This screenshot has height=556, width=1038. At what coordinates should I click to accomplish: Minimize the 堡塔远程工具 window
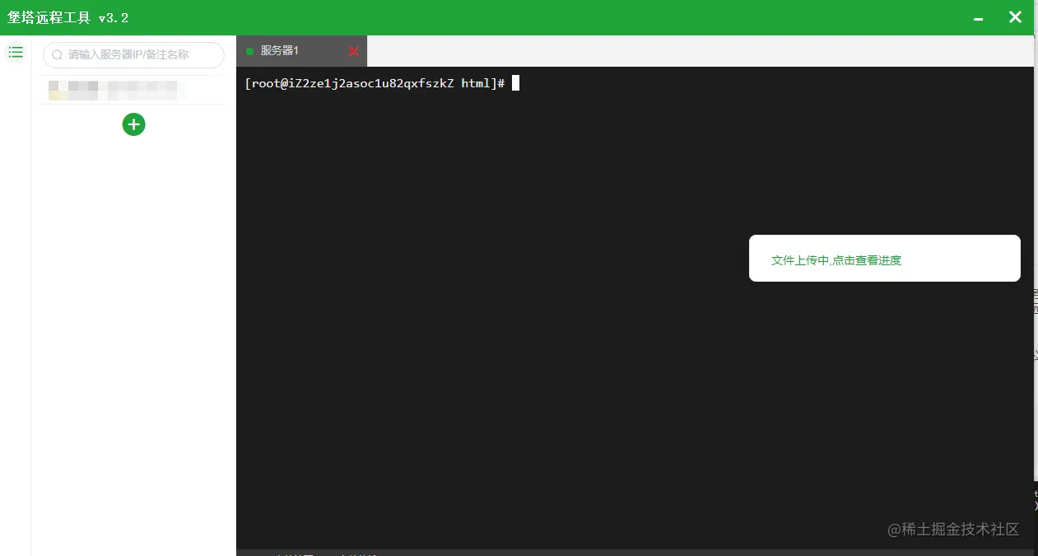pos(979,18)
